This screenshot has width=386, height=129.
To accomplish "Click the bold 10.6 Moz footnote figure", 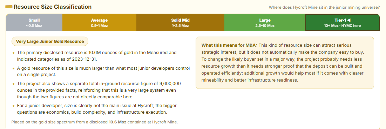I will (x=117, y=122).
